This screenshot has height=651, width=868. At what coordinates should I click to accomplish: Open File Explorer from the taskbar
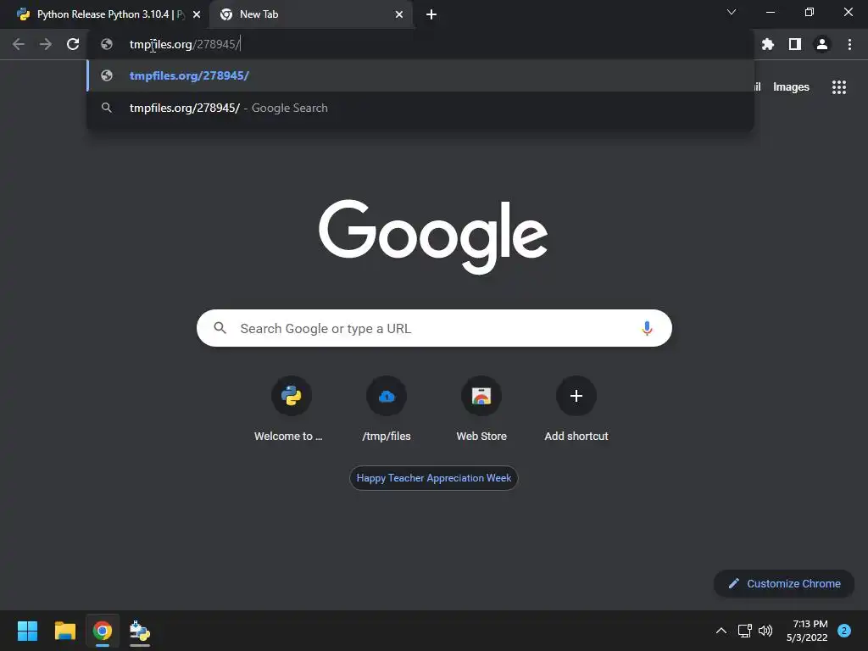pos(64,631)
